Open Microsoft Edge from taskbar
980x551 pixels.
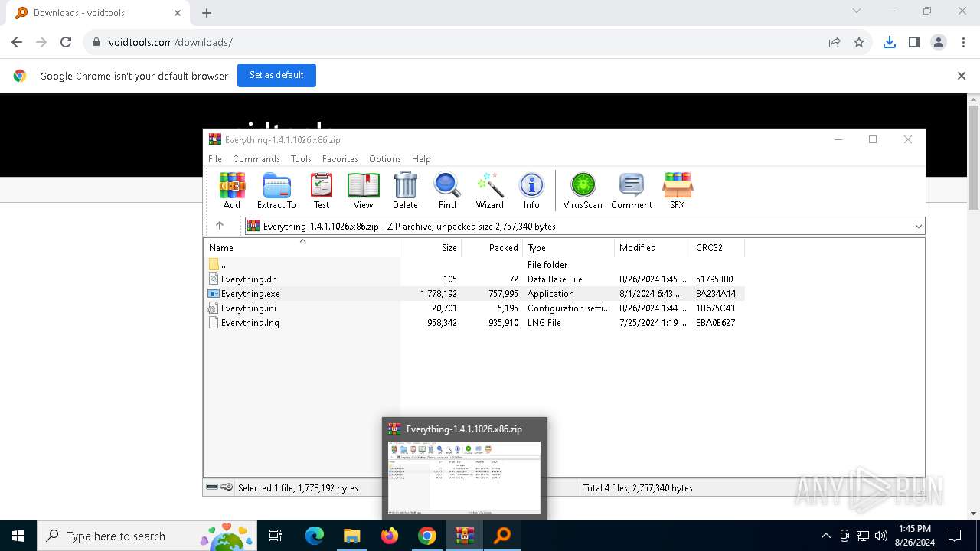point(315,536)
